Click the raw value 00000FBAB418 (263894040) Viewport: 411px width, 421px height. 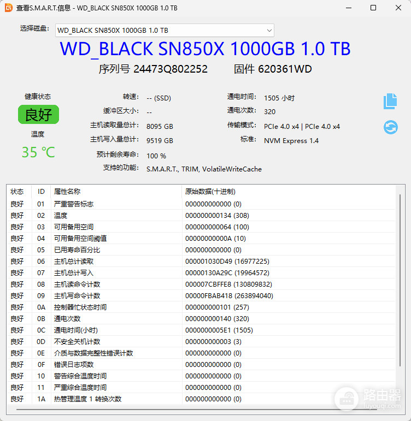(x=229, y=296)
